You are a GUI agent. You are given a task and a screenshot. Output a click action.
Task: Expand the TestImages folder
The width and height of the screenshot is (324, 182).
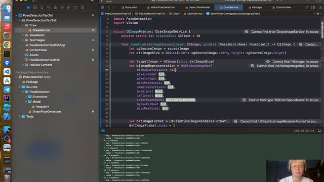point(23,40)
